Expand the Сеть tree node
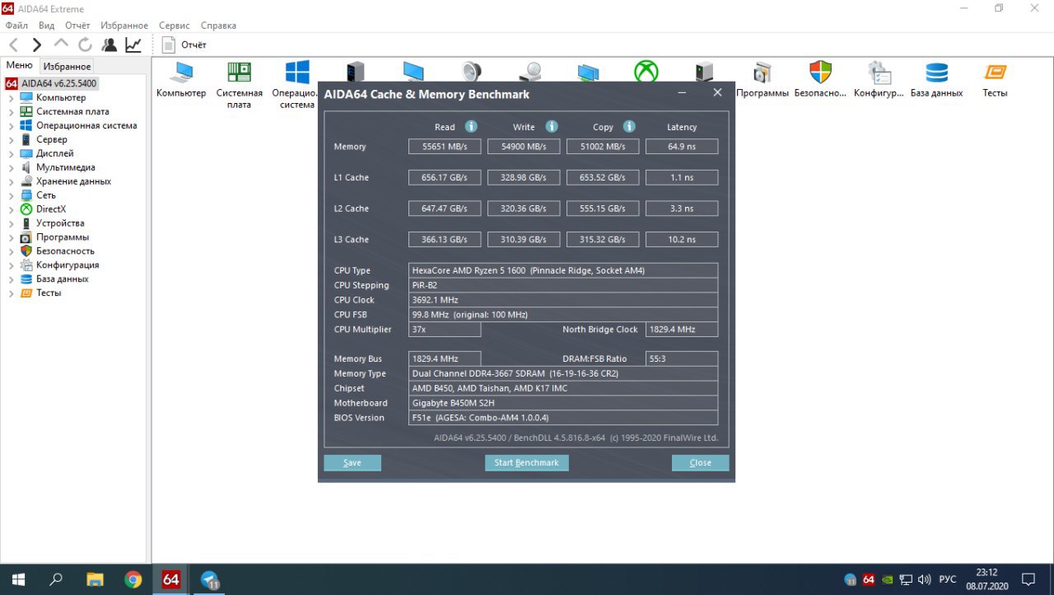This screenshot has height=595, width=1054. [11, 195]
